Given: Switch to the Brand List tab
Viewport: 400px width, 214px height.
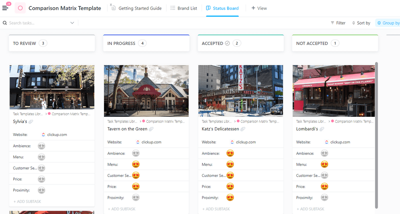Looking at the screenshot, I should click(184, 8).
